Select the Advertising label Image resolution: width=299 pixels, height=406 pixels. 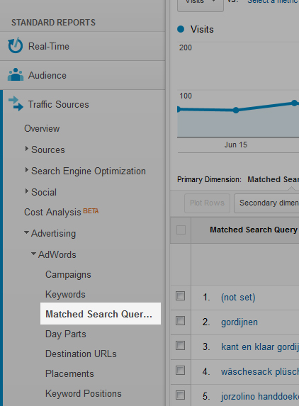coord(54,234)
